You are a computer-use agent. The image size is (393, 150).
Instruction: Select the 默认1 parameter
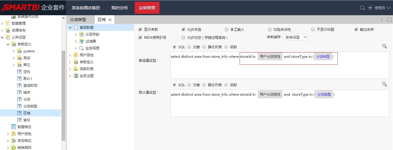click(28, 79)
